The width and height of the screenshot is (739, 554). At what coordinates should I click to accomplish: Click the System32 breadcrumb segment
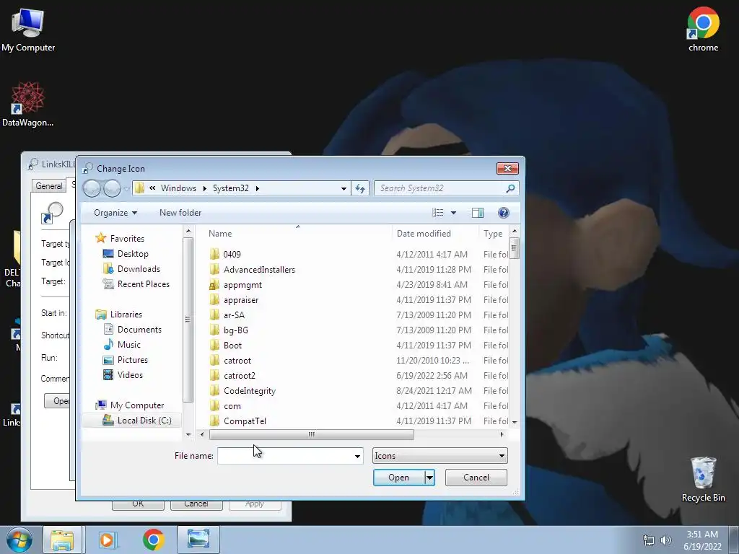pyautogui.click(x=230, y=188)
